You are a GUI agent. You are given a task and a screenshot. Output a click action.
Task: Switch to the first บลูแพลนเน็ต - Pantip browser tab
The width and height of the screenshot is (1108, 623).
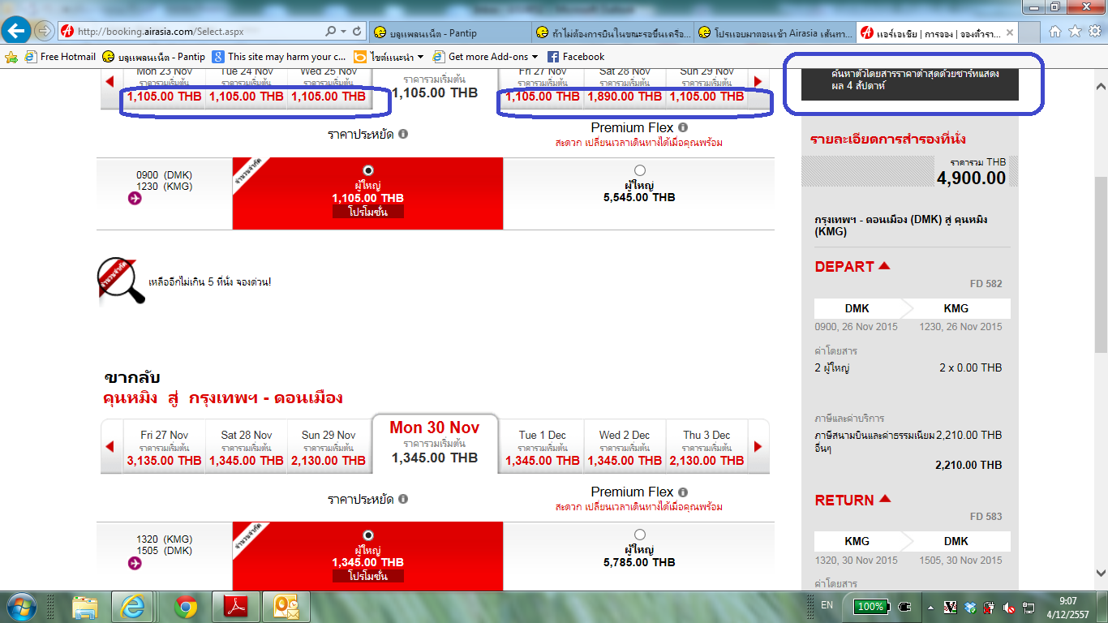pyautogui.click(x=449, y=33)
